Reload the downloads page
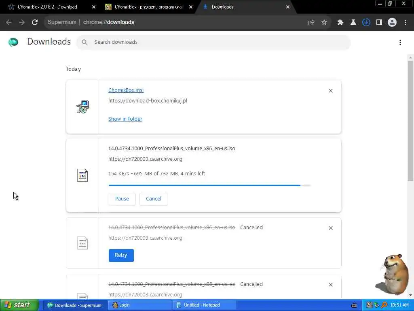This screenshot has width=414, height=311. click(35, 22)
